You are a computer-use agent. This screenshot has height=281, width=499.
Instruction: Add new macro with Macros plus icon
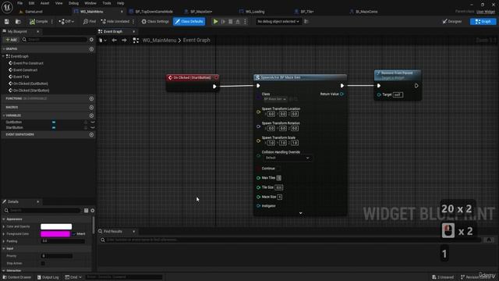pos(91,108)
